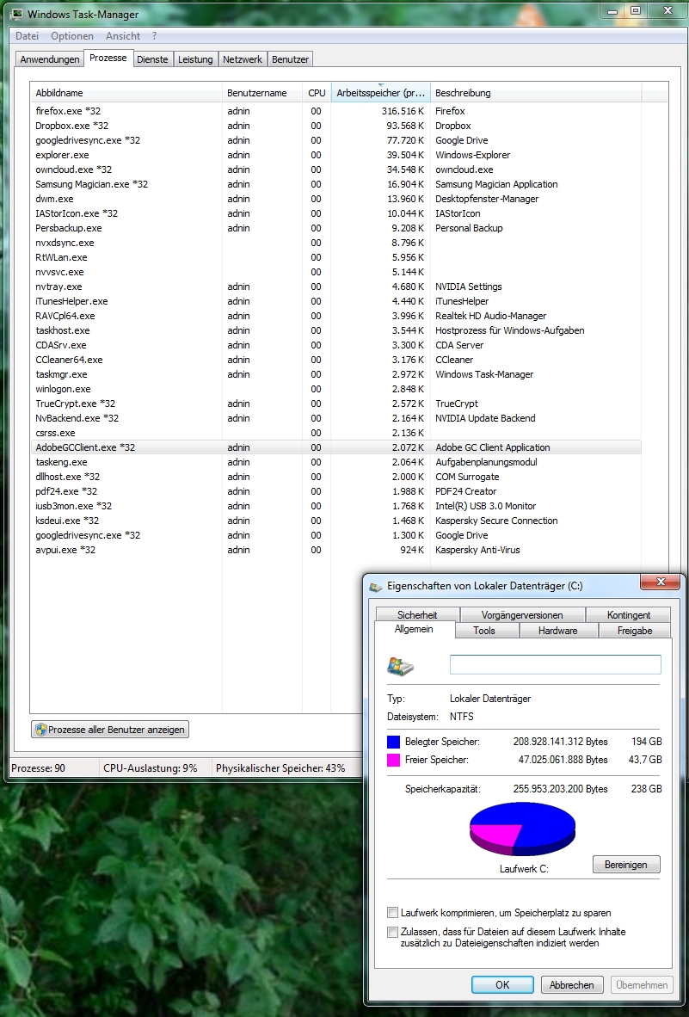Select the Samsung Magician.exe *32 process
The width and height of the screenshot is (689, 1017).
point(335,184)
